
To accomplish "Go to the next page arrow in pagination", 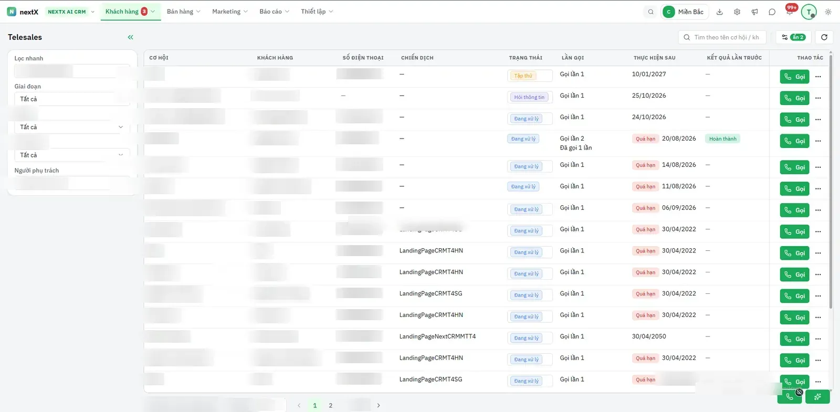I will coord(379,405).
